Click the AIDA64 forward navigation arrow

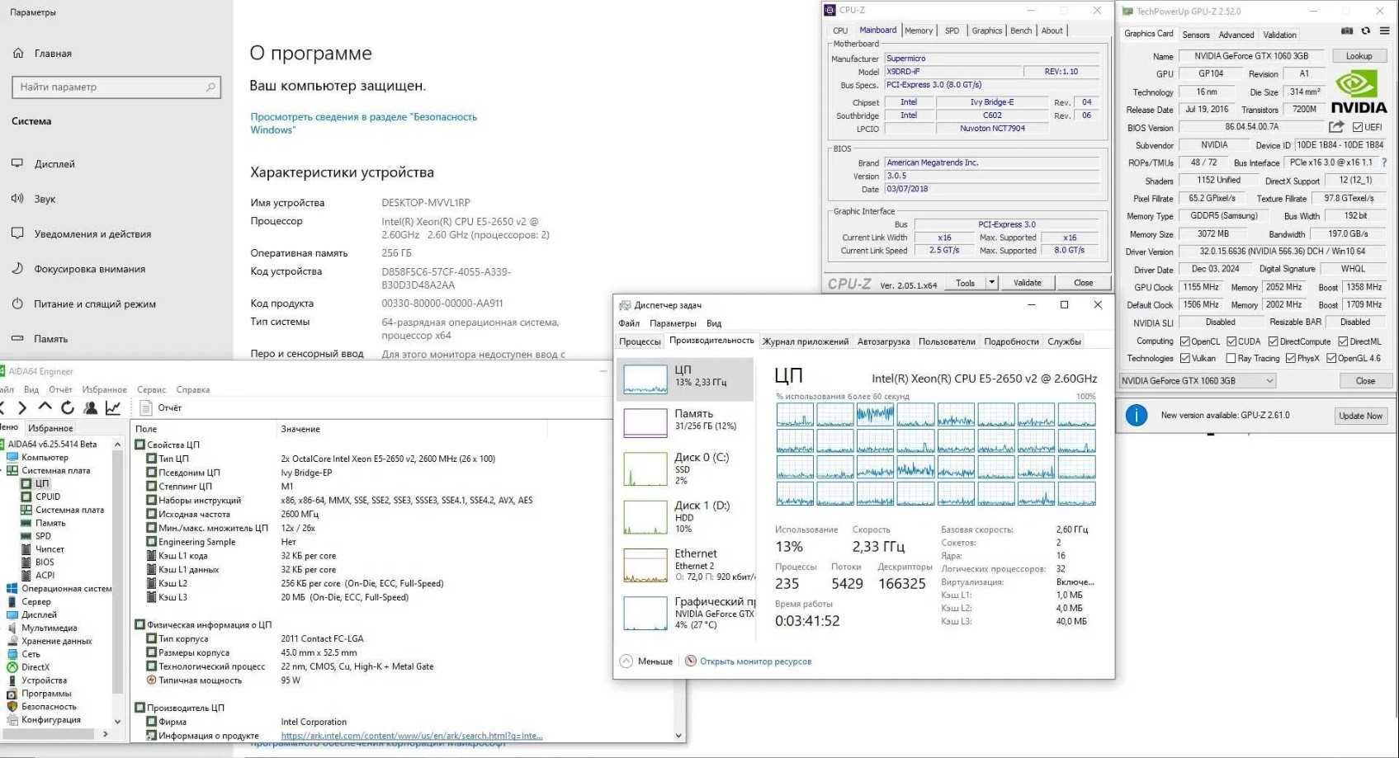point(22,407)
